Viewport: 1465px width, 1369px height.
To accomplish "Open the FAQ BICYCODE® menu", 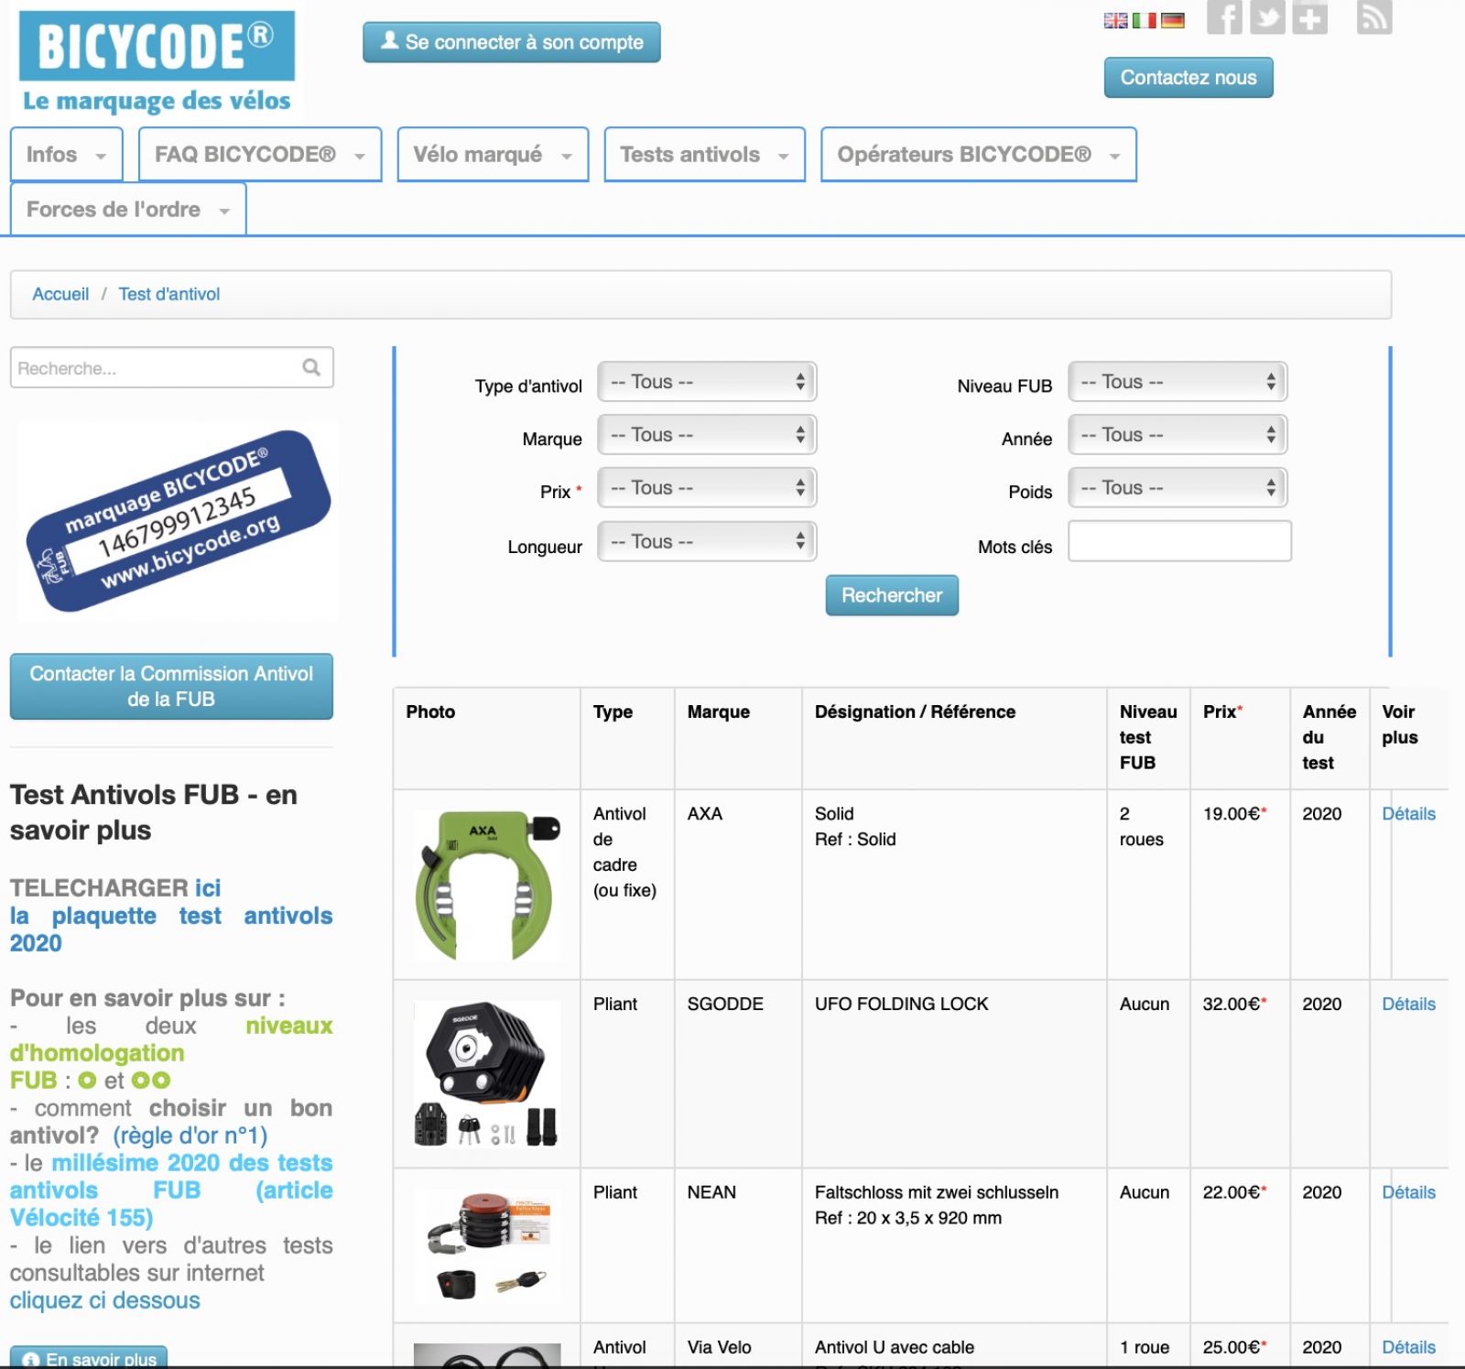I will pos(260,155).
